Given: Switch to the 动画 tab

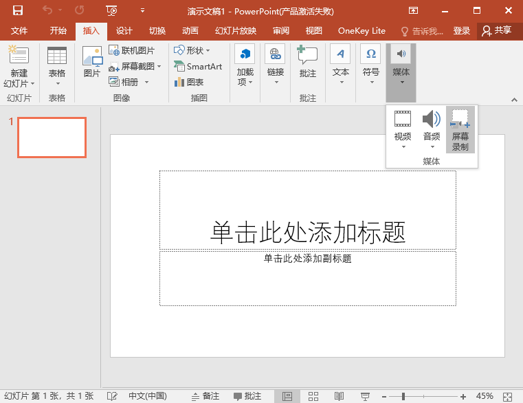Looking at the screenshot, I should pyautogui.click(x=190, y=31).
